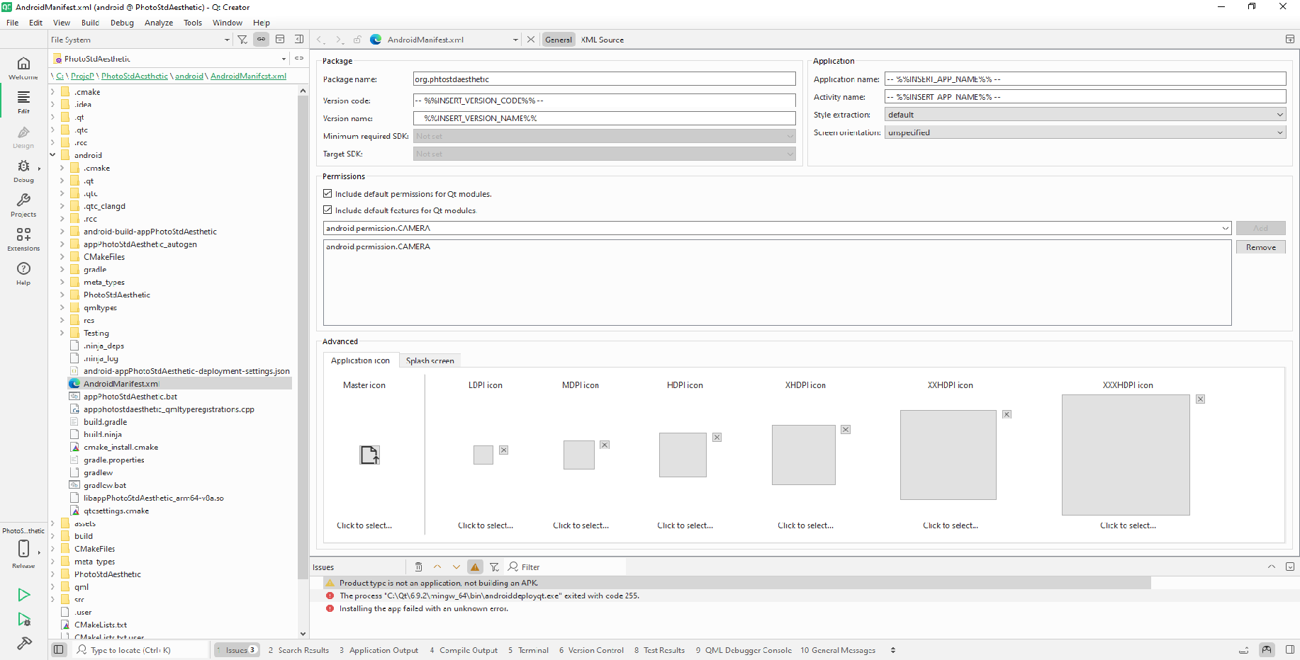1300x660 pixels.
Task: Open Extensions mode
Action: (x=23, y=239)
